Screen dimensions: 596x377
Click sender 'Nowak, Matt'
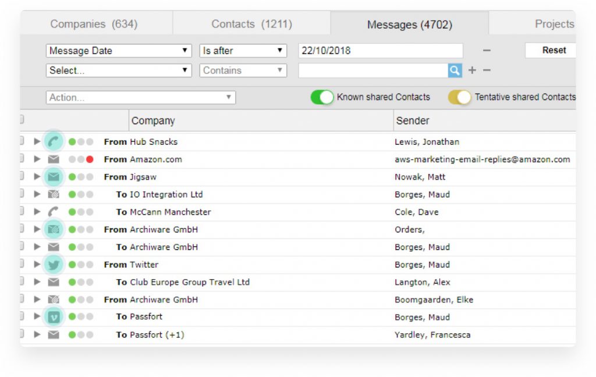click(x=420, y=177)
